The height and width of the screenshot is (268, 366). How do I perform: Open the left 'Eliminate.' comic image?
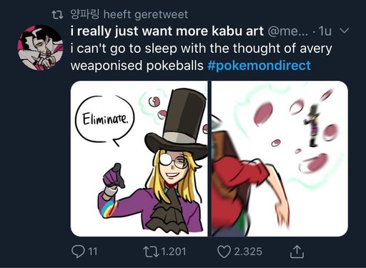click(139, 159)
